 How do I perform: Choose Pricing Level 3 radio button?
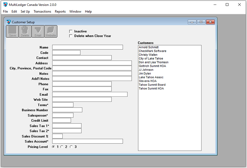71,147
